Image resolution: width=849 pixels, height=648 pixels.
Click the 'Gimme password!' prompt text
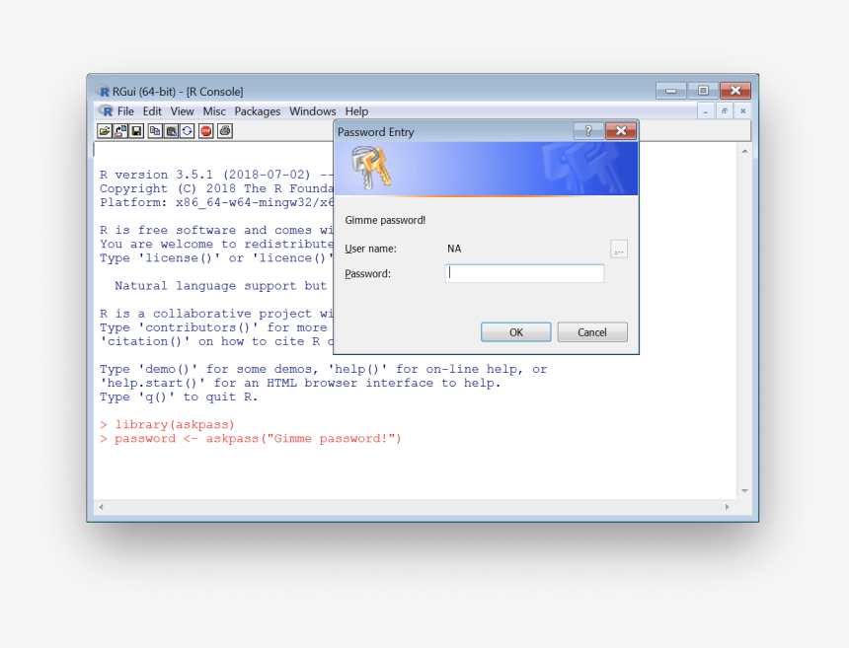click(x=385, y=220)
